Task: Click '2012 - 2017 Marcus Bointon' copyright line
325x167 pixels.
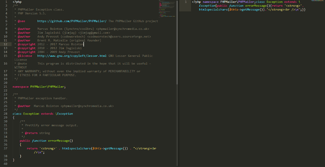Action: (60, 44)
